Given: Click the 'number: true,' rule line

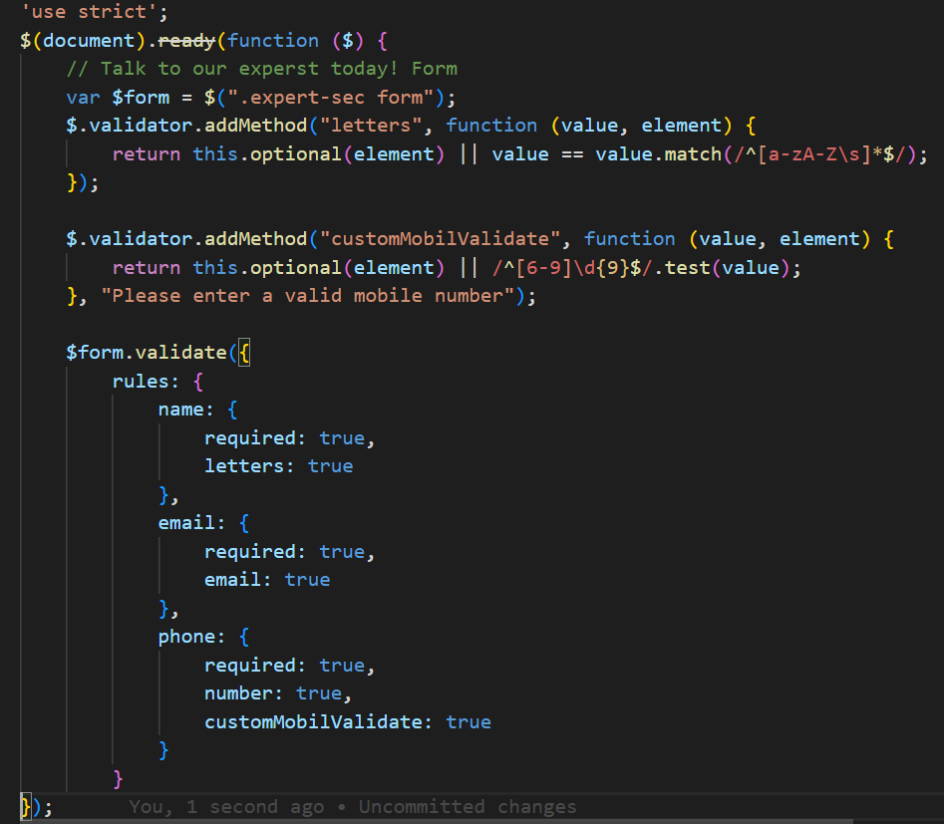Looking at the screenshot, I should point(278,693).
